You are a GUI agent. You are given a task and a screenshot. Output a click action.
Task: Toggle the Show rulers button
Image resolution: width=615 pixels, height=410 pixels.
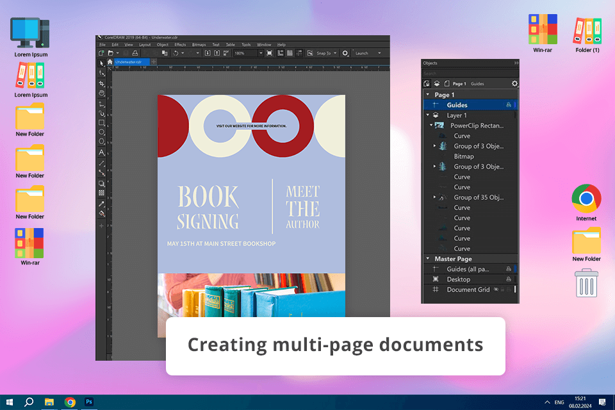(x=281, y=53)
